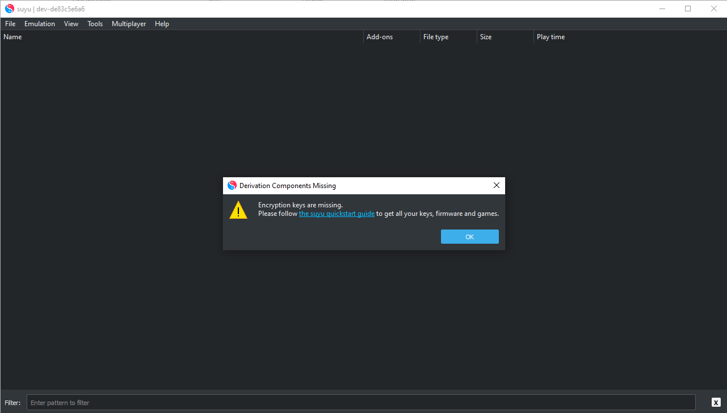The width and height of the screenshot is (727, 413).
Task: Sort game list by Size column
Action: point(506,37)
